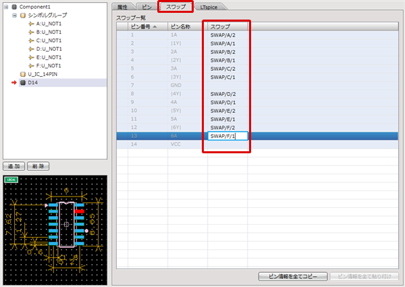Click pin number 7 cell
The image size is (405, 287).
148,86
